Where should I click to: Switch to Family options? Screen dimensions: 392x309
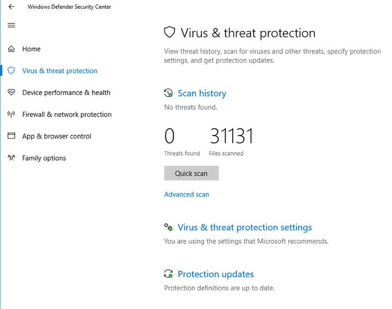tap(44, 158)
